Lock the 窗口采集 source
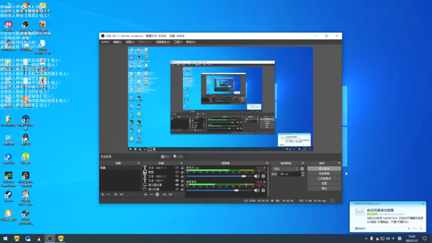 (x=182, y=190)
